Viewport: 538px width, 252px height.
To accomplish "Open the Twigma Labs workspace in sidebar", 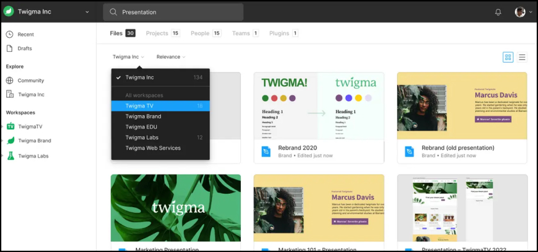I will point(33,156).
